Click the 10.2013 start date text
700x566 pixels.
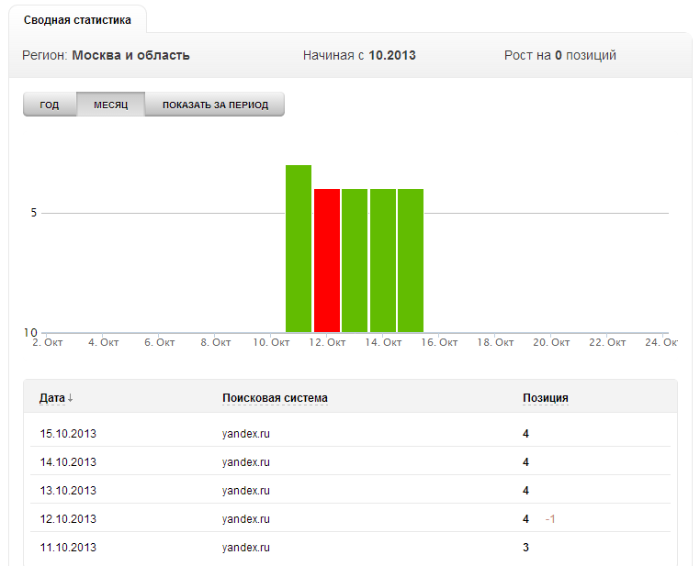coord(392,55)
